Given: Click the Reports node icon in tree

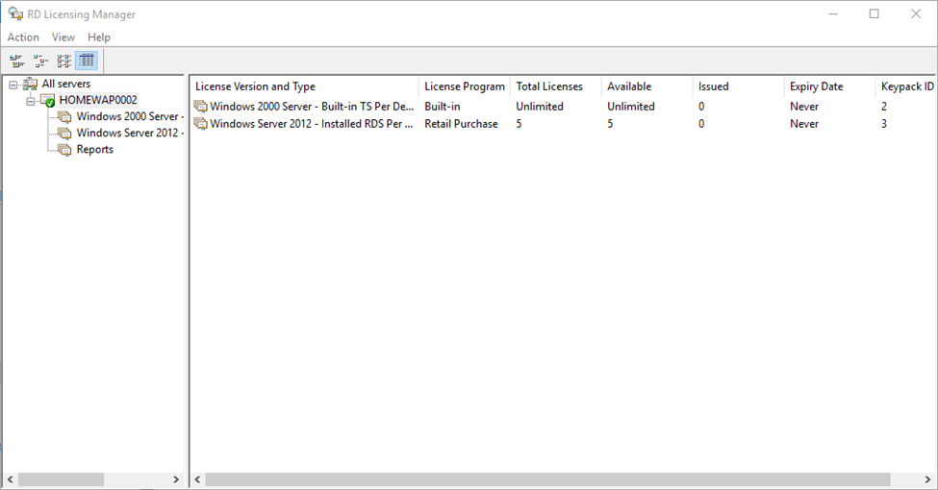Looking at the screenshot, I should [x=64, y=149].
